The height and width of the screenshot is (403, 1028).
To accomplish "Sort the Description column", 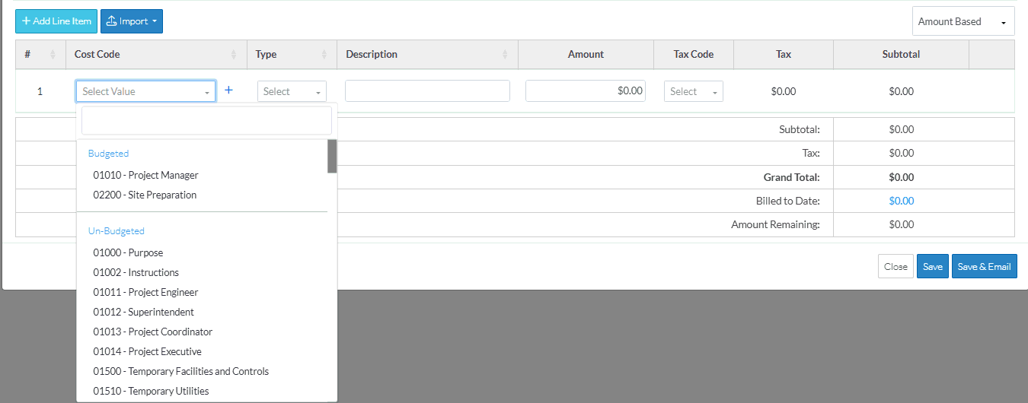I will tap(505, 55).
